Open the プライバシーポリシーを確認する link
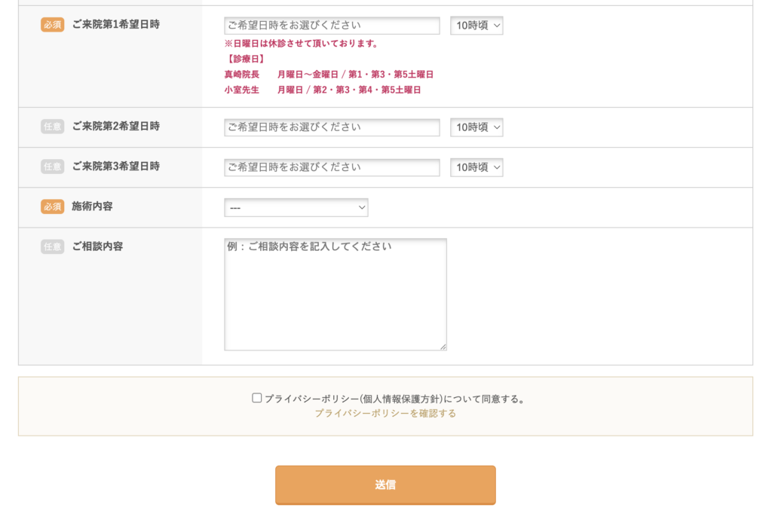The image size is (772, 514). coord(385,413)
